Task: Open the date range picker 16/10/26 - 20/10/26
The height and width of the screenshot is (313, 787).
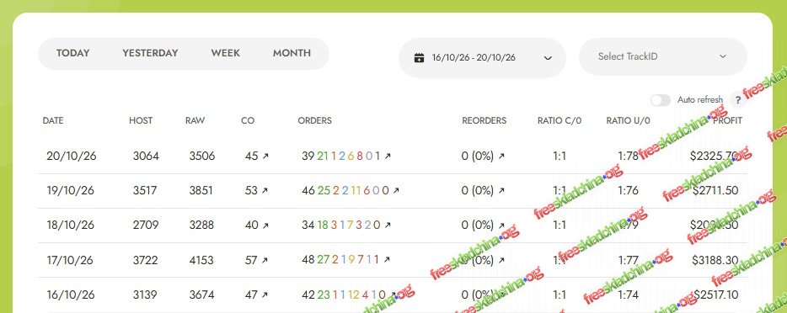Action: [x=482, y=57]
